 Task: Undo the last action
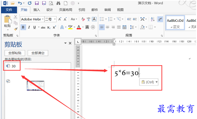click(20, 3)
